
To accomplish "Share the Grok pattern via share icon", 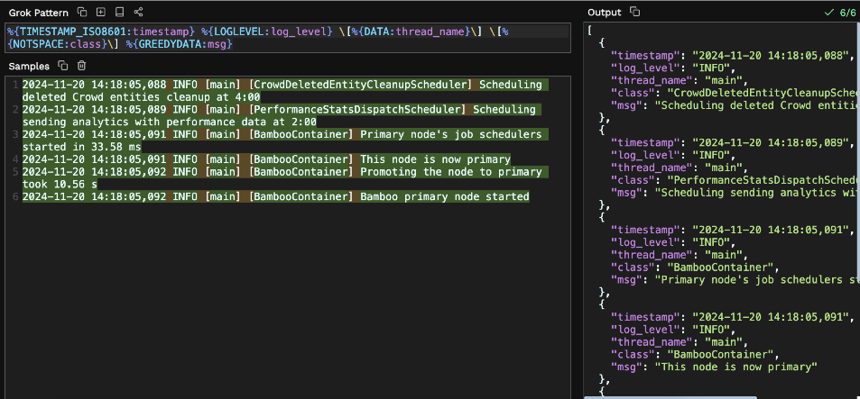I will point(138,12).
